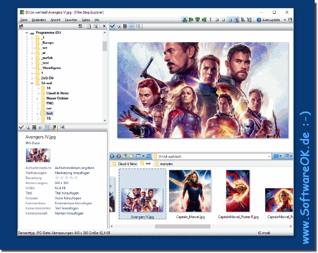Image resolution: width=318 pixels, height=253 pixels.
Task: Toggle the checkmark in preview pane toolbar
Action: click(112, 26)
